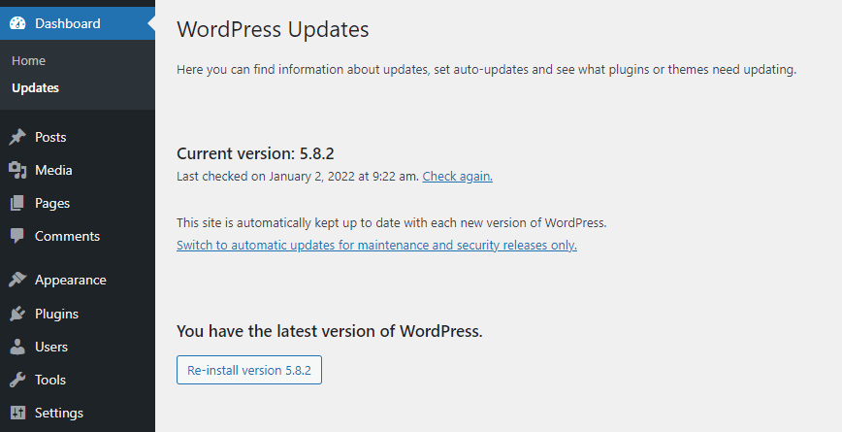Click the Tools wrench icon
Image resolution: width=842 pixels, height=432 pixels.
pyautogui.click(x=17, y=380)
